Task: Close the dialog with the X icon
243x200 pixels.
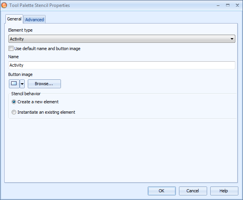Action: coord(237,5)
